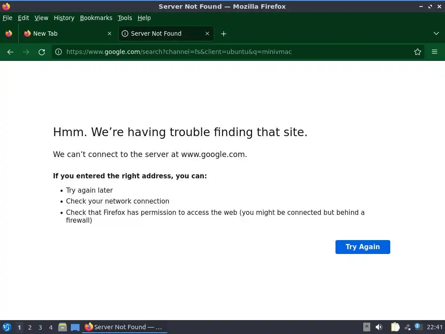Open the Edit menu
This screenshot has height=334, width=445.
point(23,18)
